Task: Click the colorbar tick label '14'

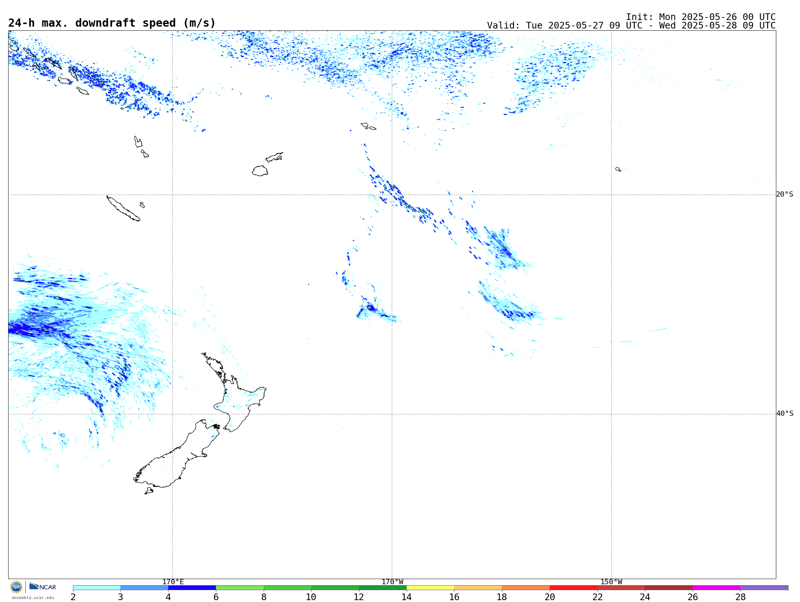Action: [x=407, y=597]
